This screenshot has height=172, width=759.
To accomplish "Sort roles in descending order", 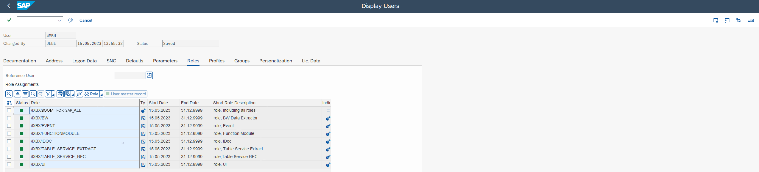I will pos(25,94).
